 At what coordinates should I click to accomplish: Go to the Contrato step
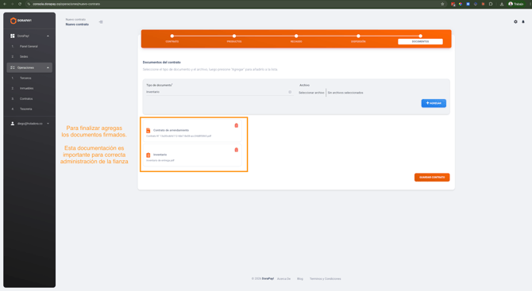[172, 42]
